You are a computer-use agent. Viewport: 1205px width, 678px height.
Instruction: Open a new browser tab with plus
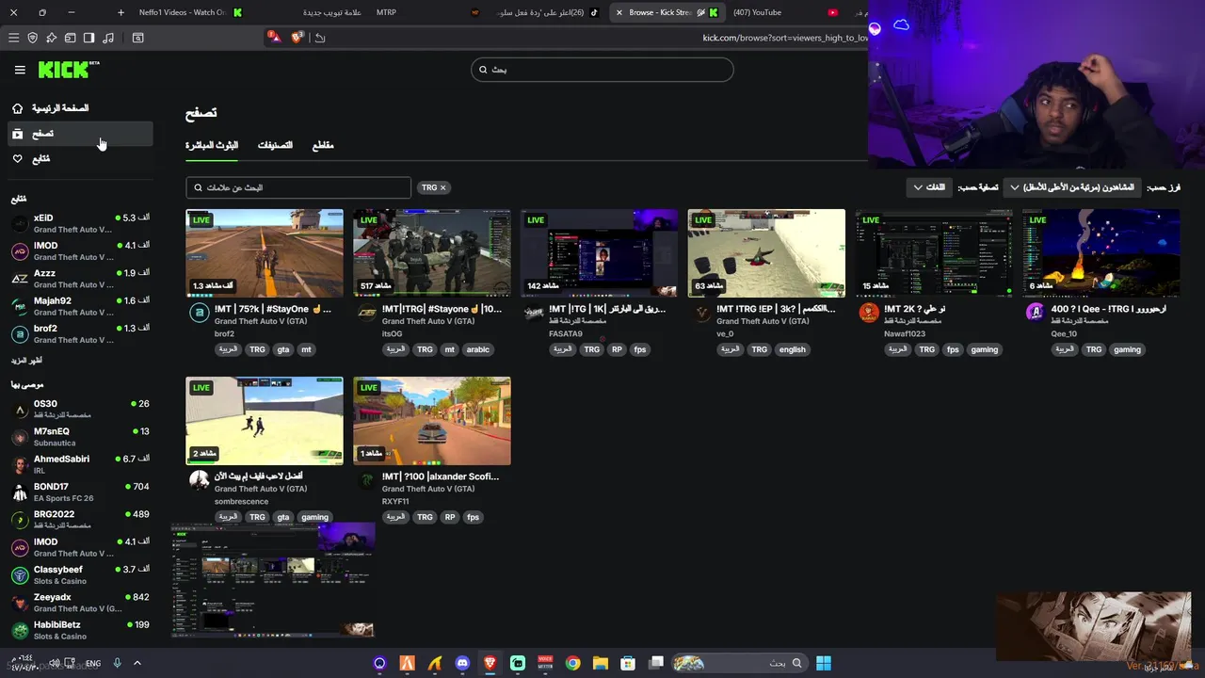coord(120,12)
